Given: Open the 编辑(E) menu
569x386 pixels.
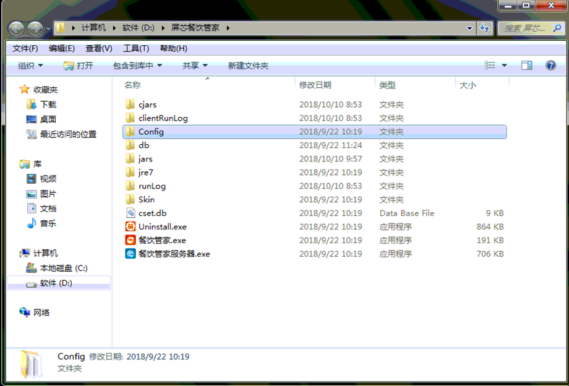Looking at the screenshot, I should coord(62,48).
